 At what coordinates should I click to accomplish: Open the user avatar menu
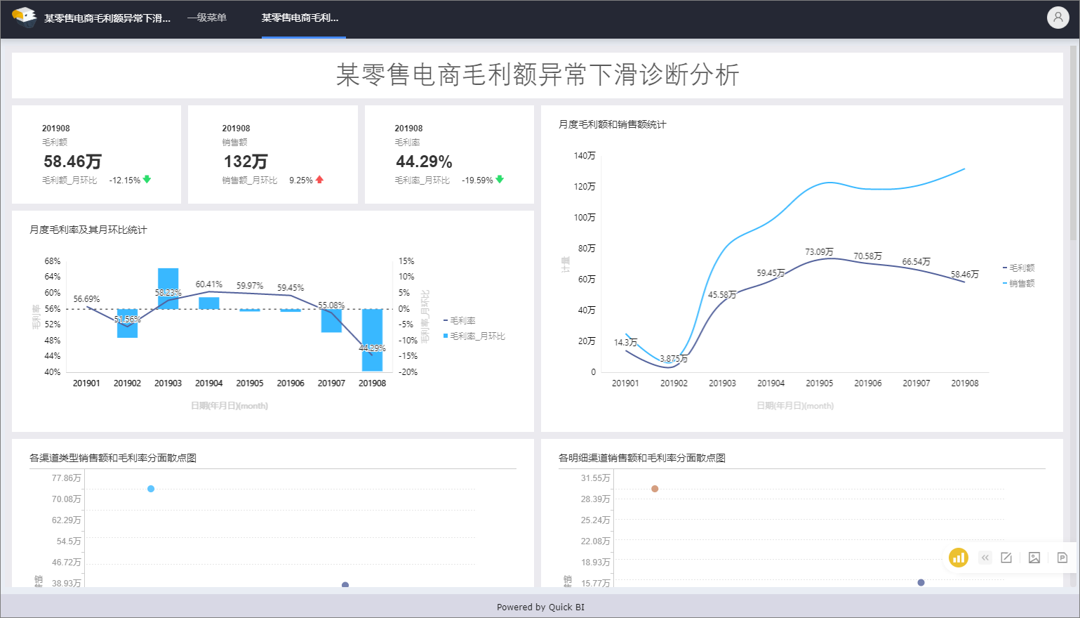click(1058, 17)
